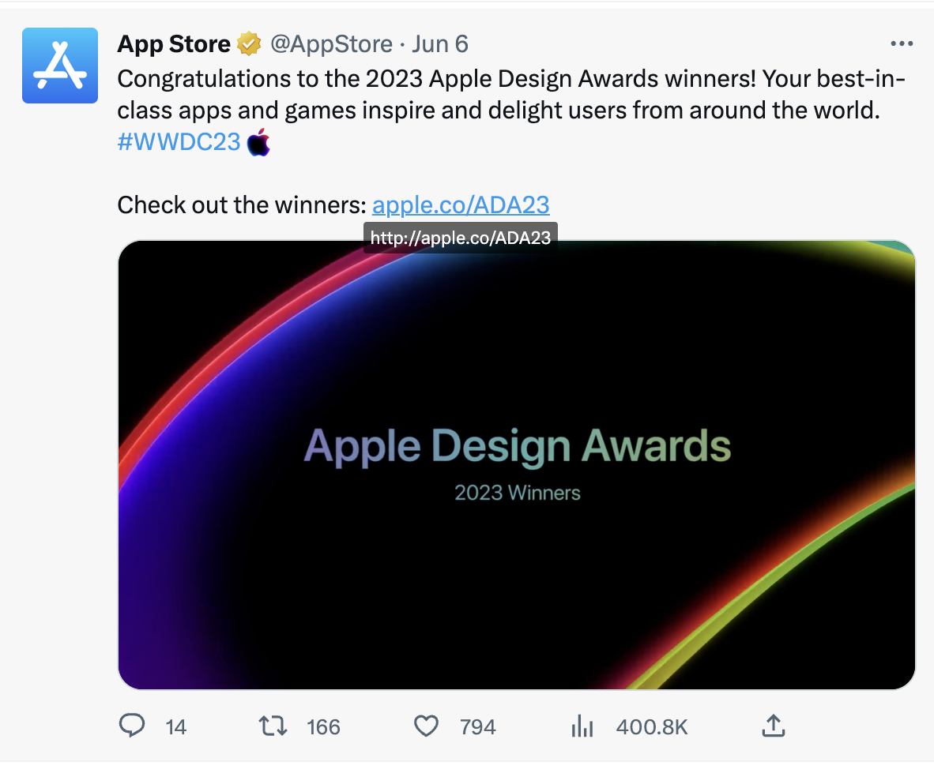Open the Apple Design Awards image

tap(517, 465)
